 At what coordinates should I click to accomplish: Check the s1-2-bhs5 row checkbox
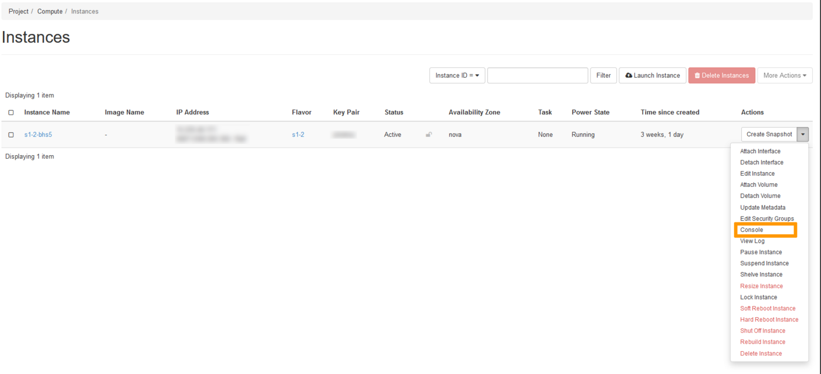click(11, 135)
